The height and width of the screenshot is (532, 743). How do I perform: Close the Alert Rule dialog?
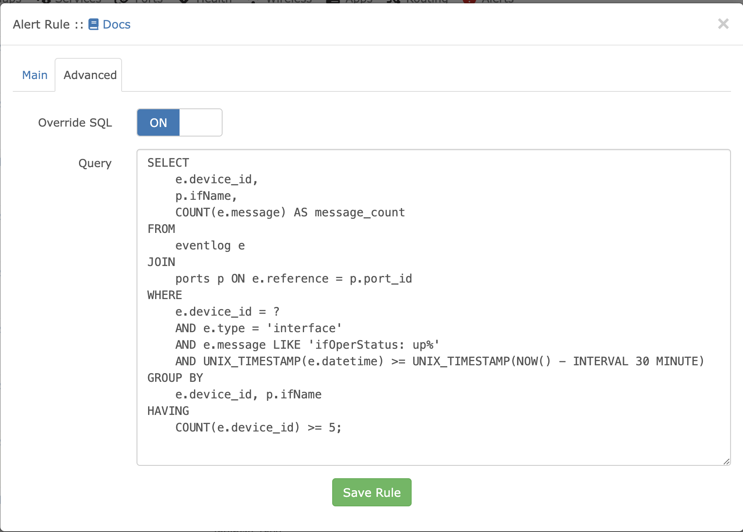point(723,24)
